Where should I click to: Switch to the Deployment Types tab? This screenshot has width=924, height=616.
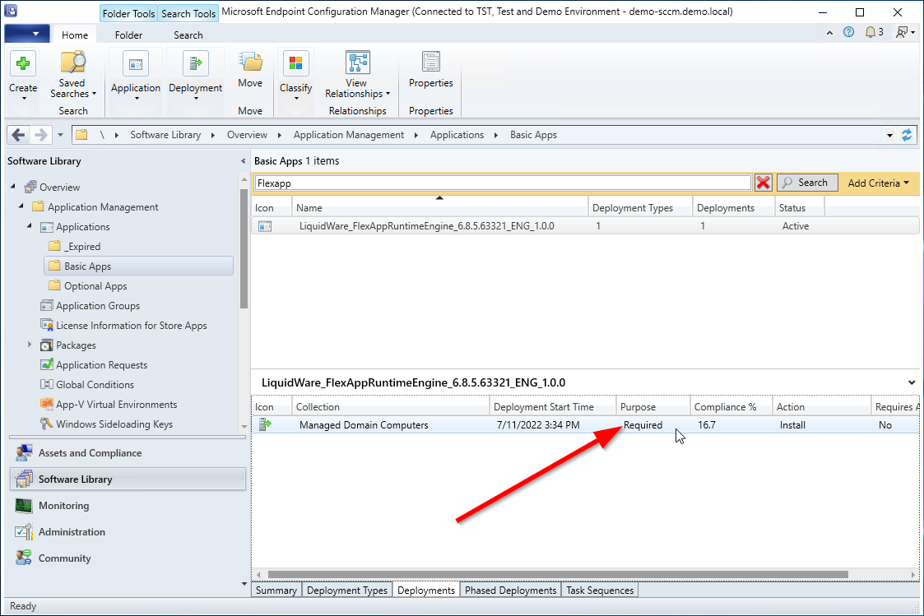tap(346, 590)
